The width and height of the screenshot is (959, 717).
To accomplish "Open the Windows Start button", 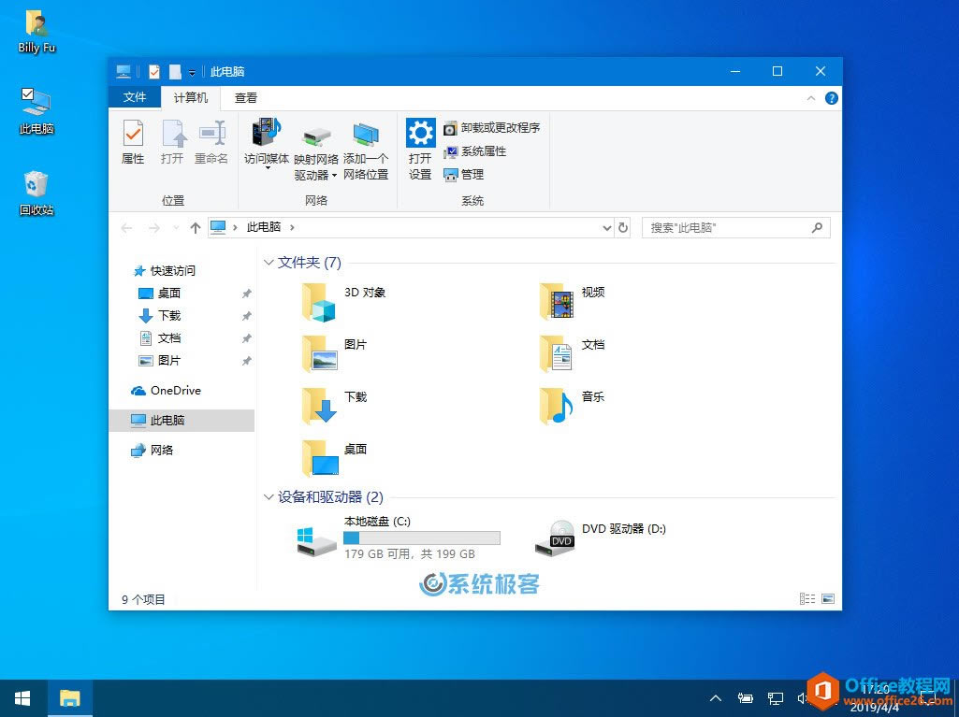I will click(x=23, y=698).
